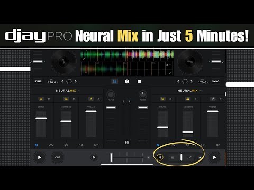254x190 pixels.
Task: Click the crossfader handle
Action: coord(112,157)
